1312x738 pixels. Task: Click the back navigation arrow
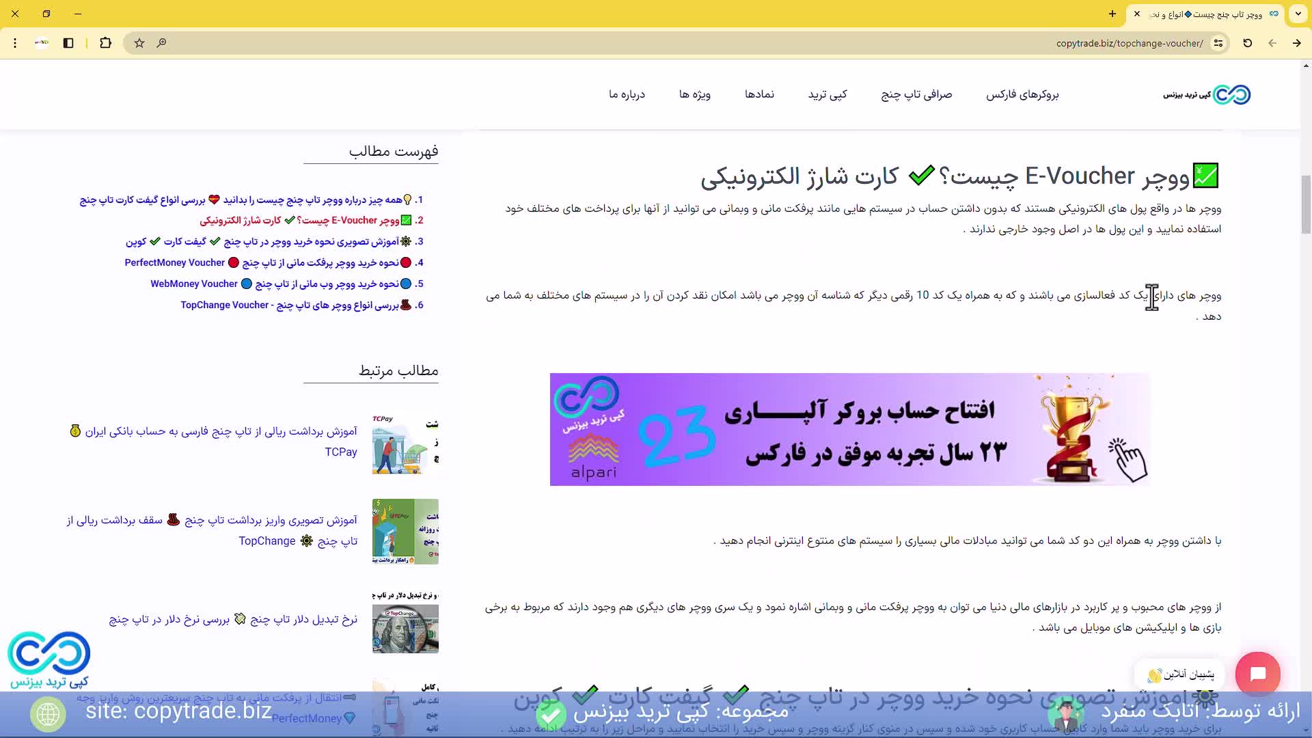pyautogui.click(x=1272, y=43)
